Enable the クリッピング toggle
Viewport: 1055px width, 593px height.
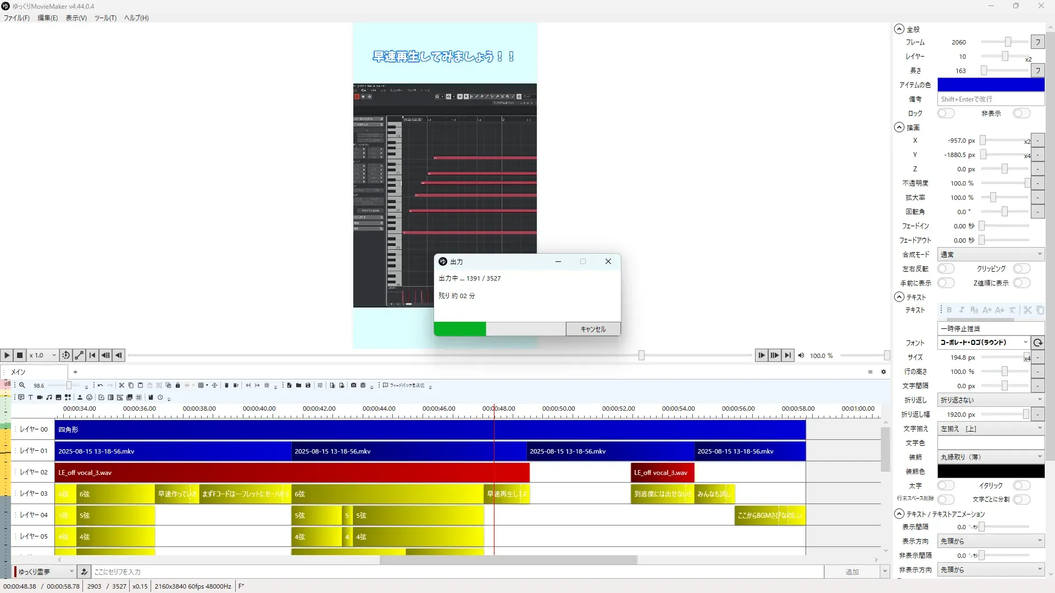(x=1021, y=268)
